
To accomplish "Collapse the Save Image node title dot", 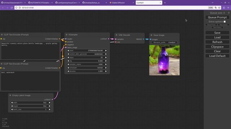I will click(x=151, y=35).
